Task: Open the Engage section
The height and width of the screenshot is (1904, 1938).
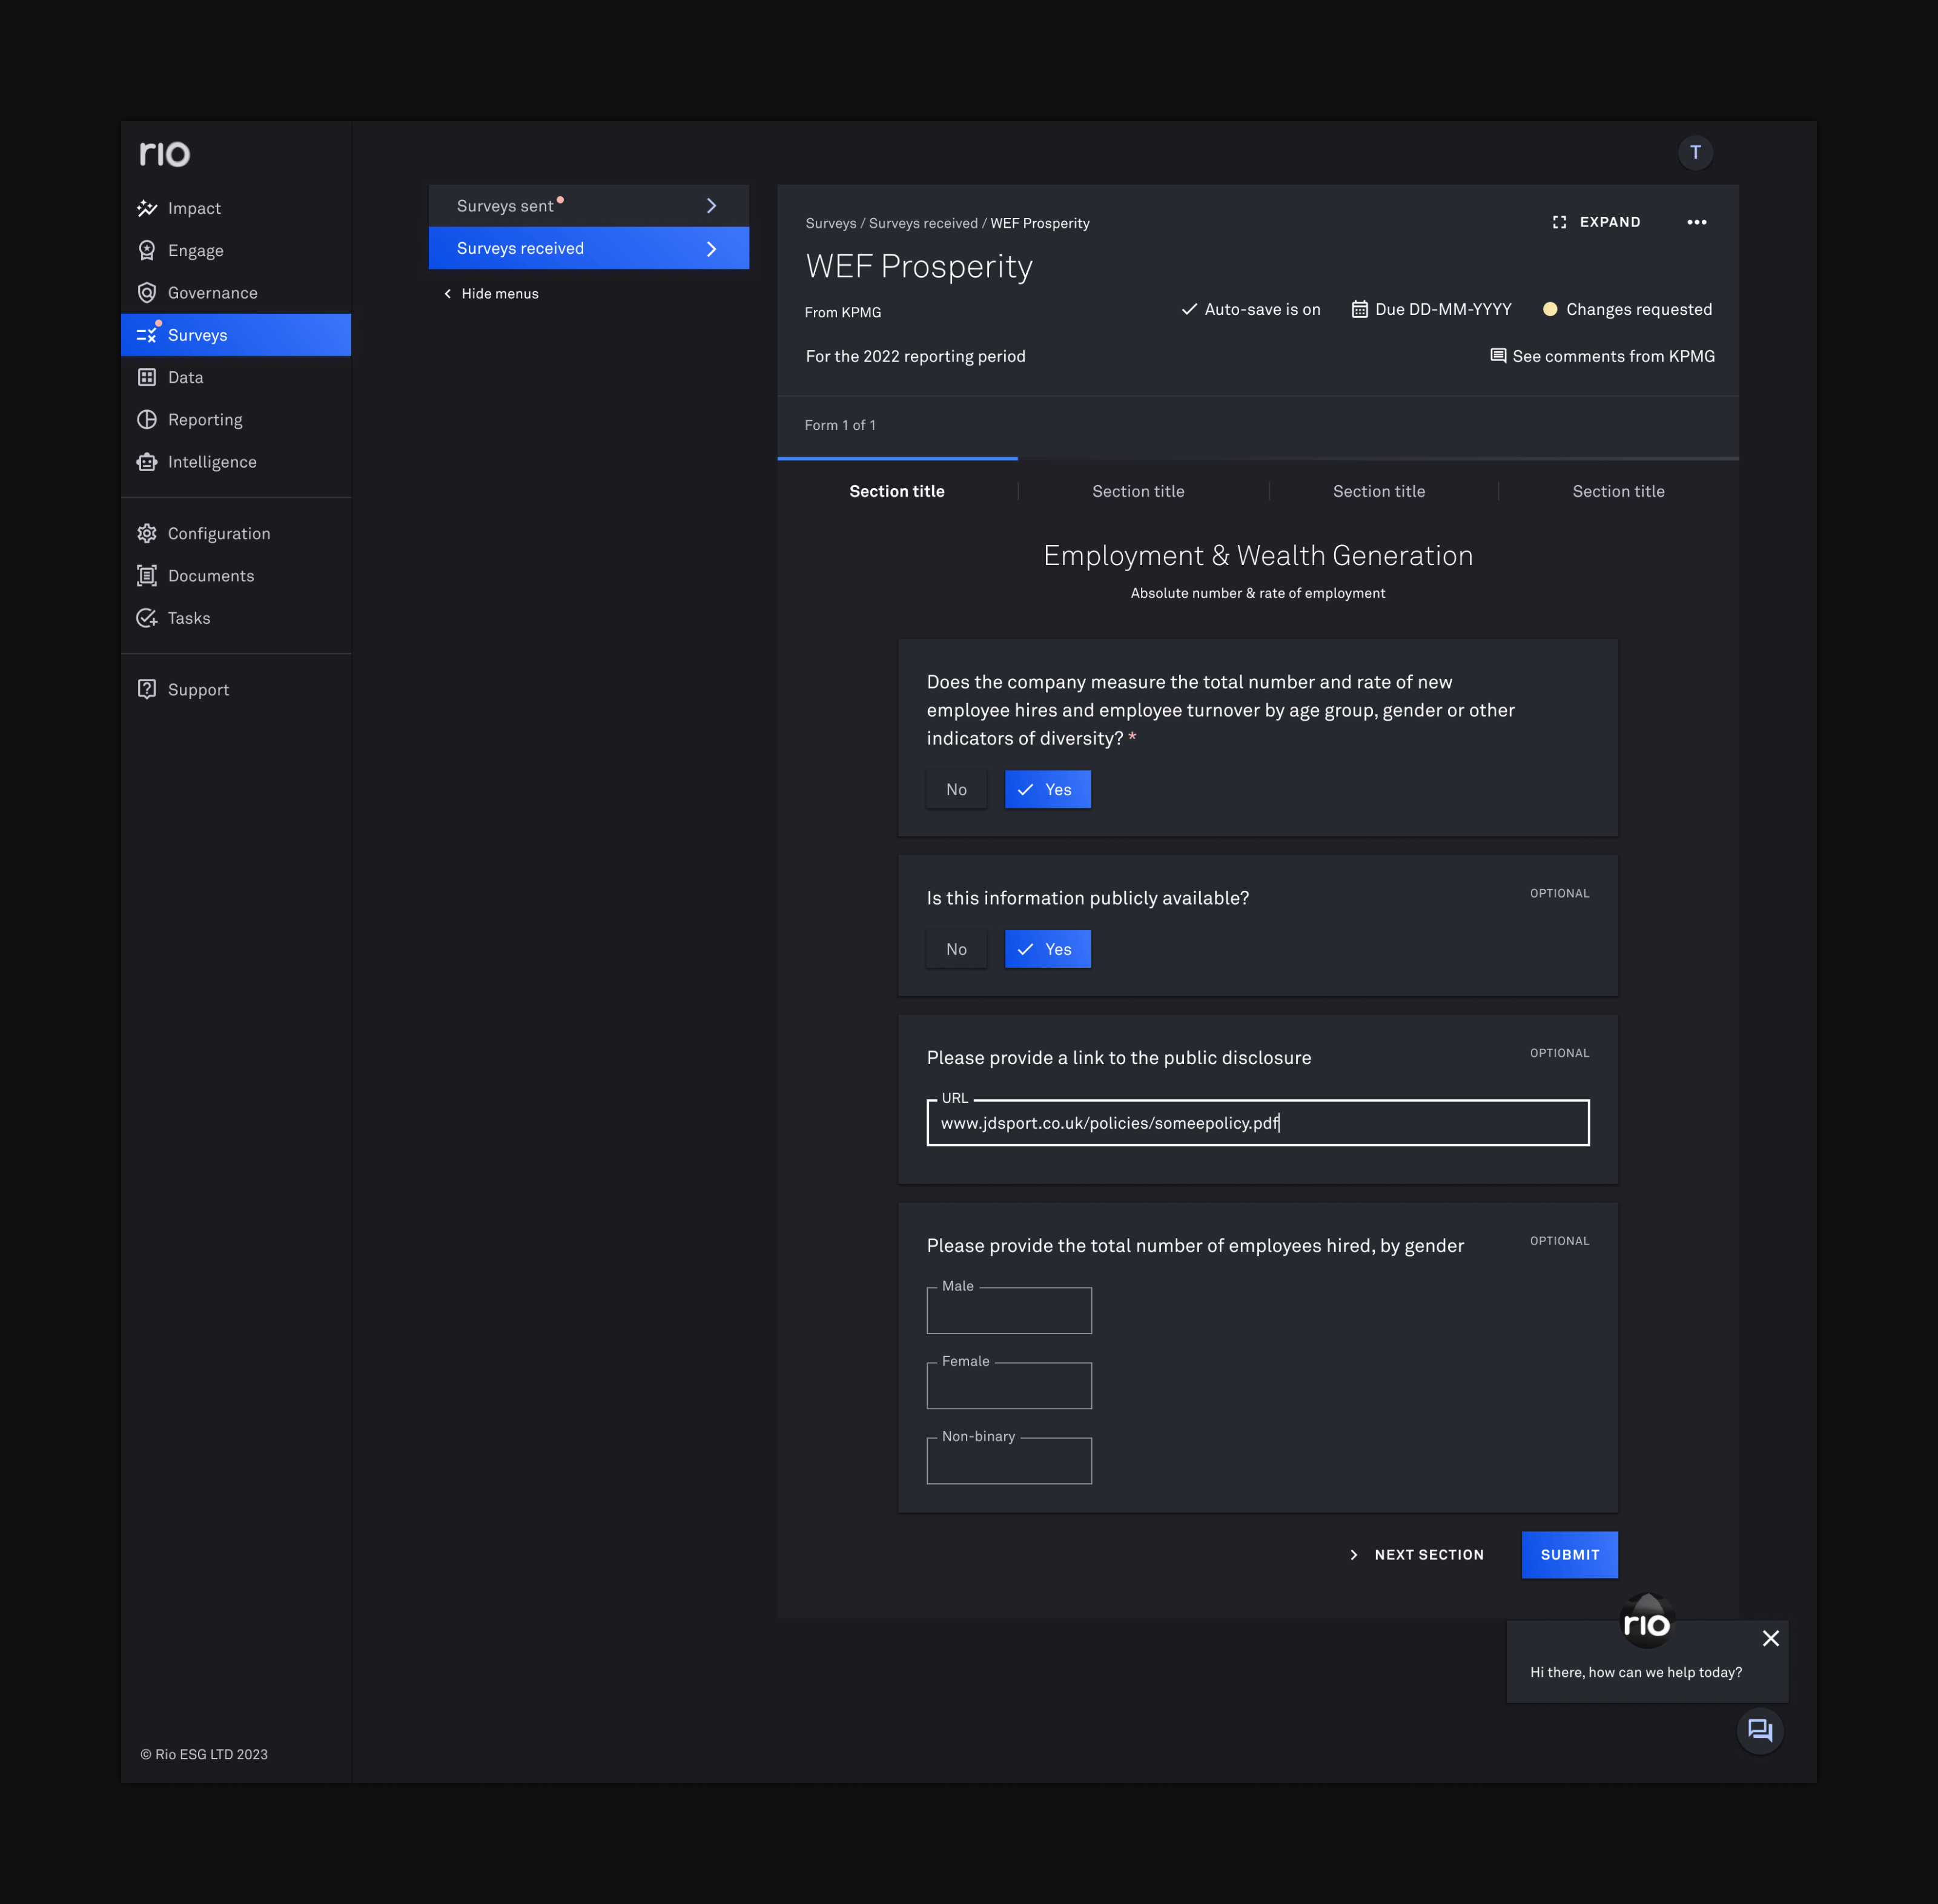Action: pos(236,250)
